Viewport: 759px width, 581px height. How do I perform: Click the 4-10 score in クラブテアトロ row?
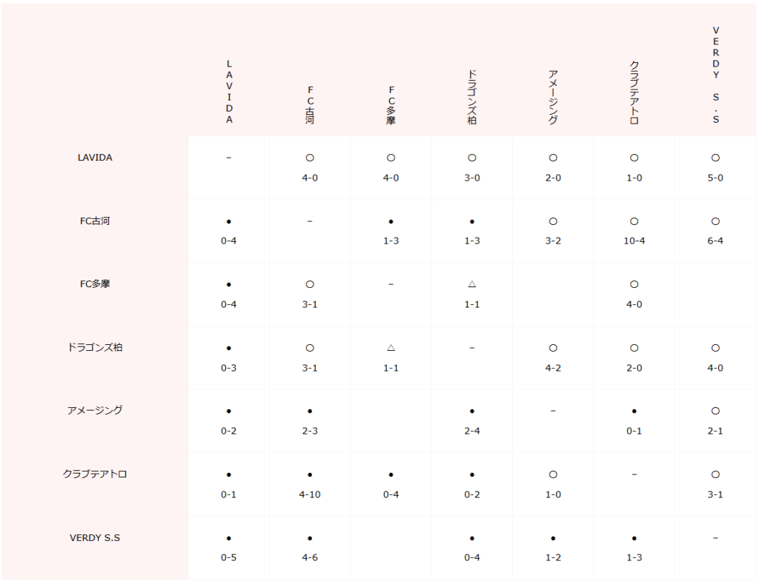310,494
